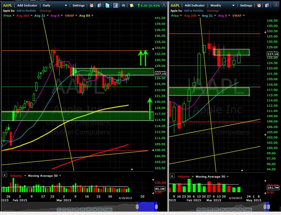The height and width of the screenshot is (215, 281).
Task: Select 1M range in Daily chart
Action: coord(88,209)
